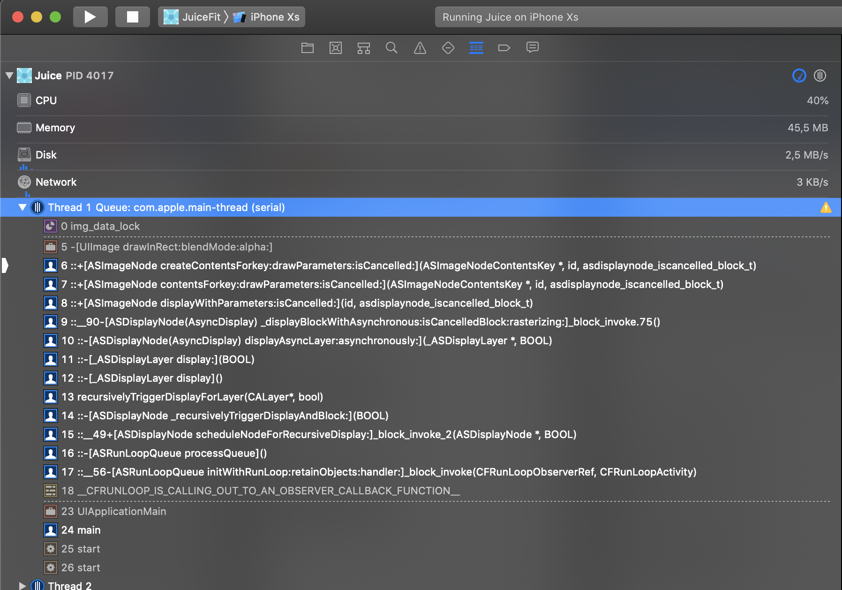This screenshot has width=842, height=590.
Task: Select frame 18 __CFRUNLOOP_IS_CALLING_OUT_TO_AN_OBSERVER_CALLBACK_FUNCTION__
Action: point(421,491)
